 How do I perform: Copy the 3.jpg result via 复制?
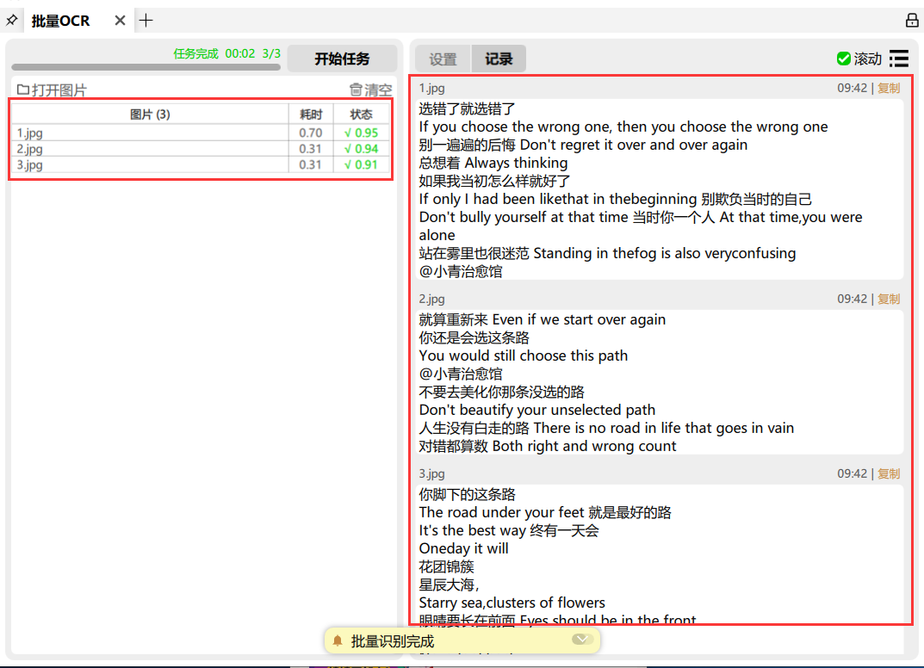point(889,474)
